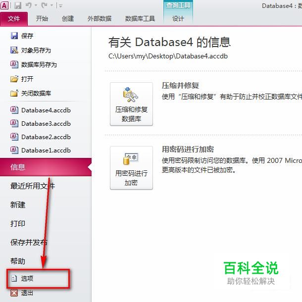The height and width of the screenshot is (302, 302).
Task: Click the 压缩和修复数据库 button
Action: pyautogui.click(x=131, y=104)
